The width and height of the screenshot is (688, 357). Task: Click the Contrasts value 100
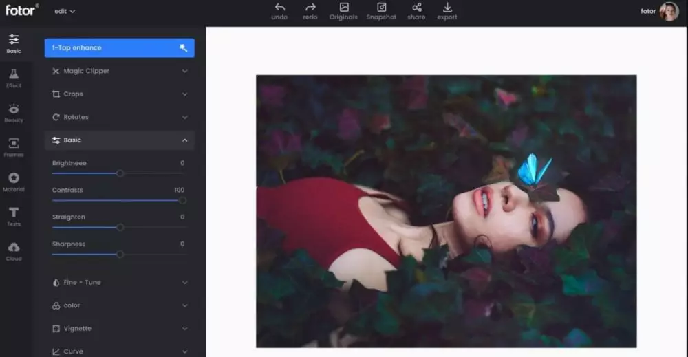[x=179, y=190]
